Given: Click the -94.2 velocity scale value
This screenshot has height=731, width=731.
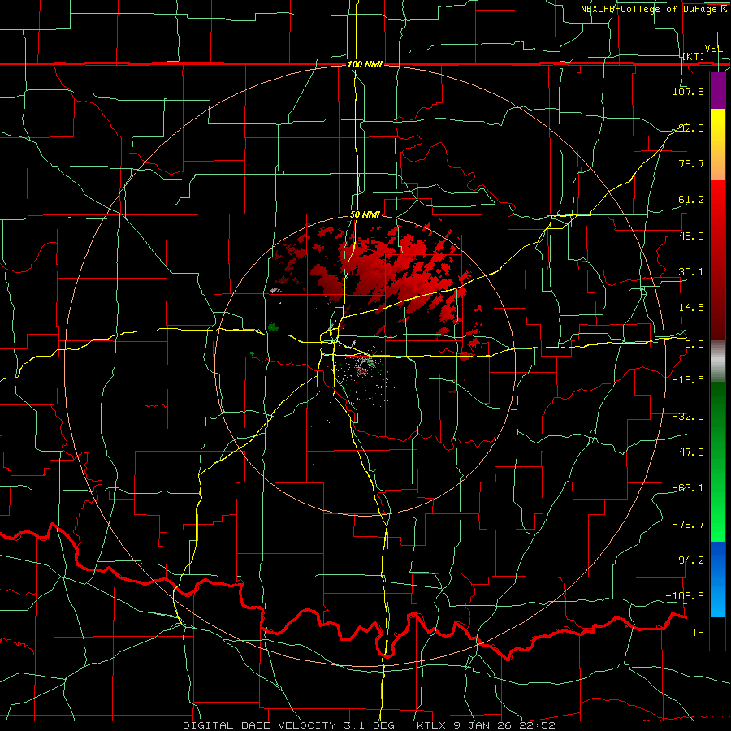Looking at the screenshot, I should (x=688, y=560).
